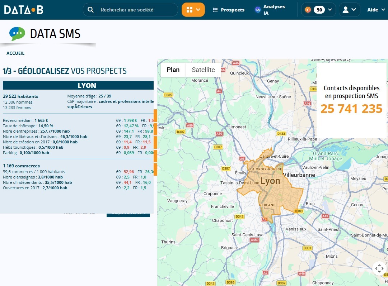388x286 pixels.
Task: Click the partially hidden blue step button
Action: point(128,215)
